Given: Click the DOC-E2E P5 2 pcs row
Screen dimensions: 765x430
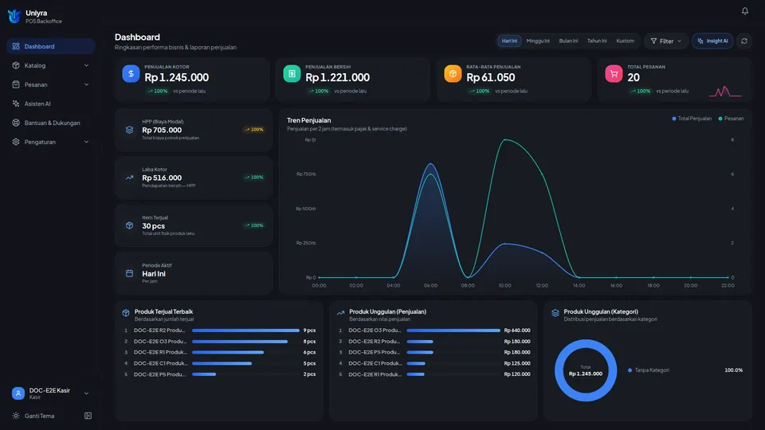Looking at the screenshot, I should [220, 374].
